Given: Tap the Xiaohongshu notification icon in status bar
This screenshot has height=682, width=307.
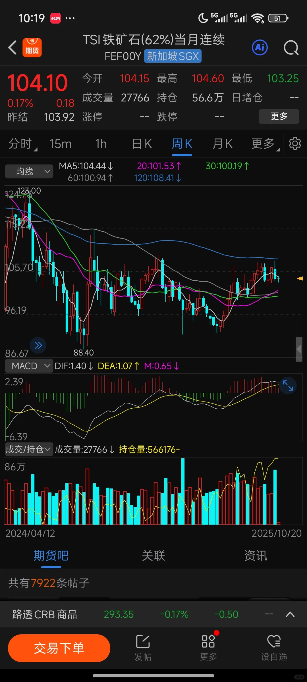Looking at the screenshot, I should (55, 18).
